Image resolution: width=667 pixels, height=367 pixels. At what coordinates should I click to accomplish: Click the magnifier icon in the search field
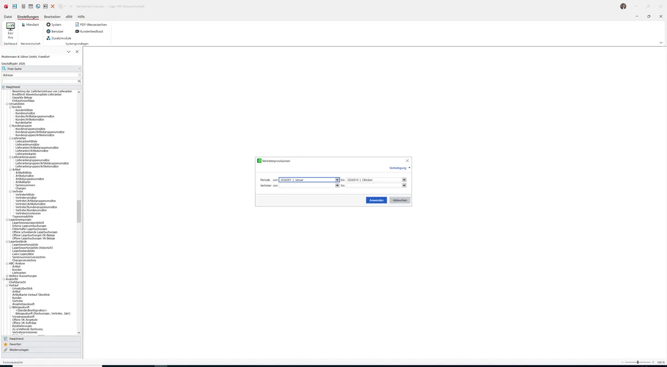tap(79, 81)
